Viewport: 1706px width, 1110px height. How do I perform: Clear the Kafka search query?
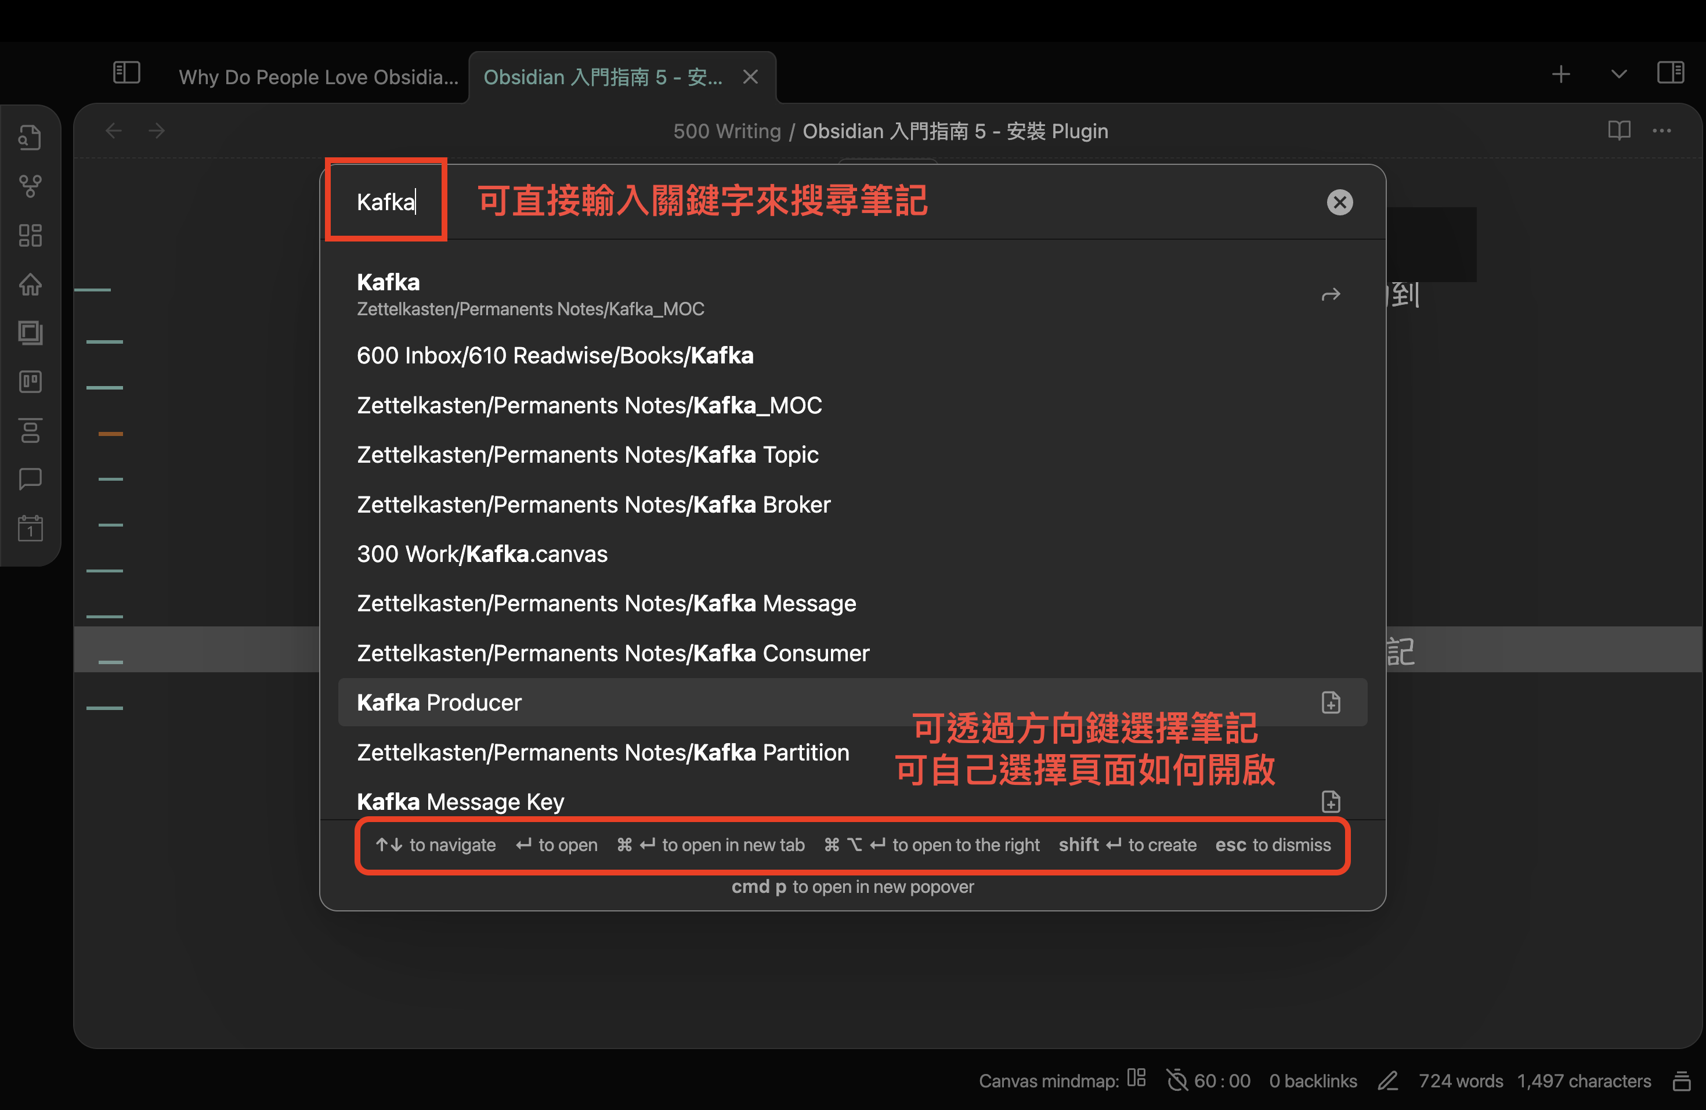point(1339,202)
